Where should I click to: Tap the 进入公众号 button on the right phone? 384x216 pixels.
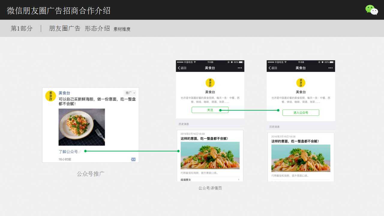point(301,112)
